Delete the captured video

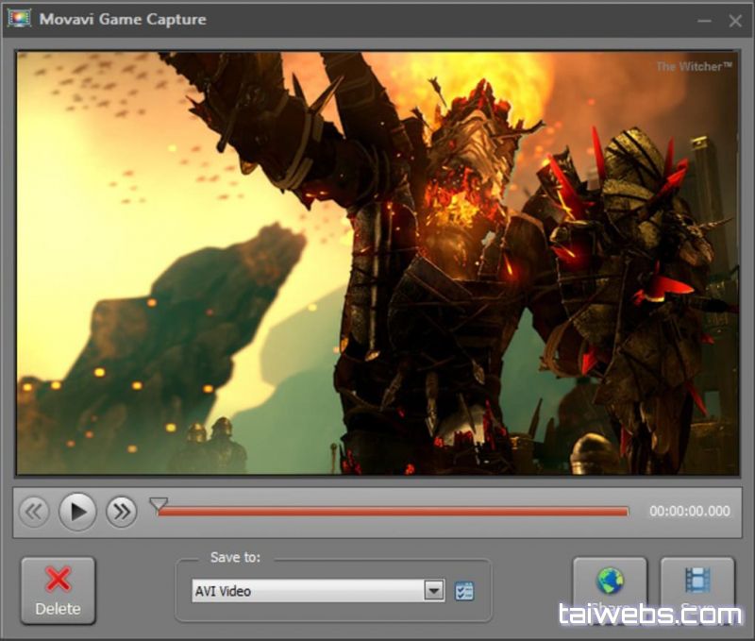pos(58,591)
